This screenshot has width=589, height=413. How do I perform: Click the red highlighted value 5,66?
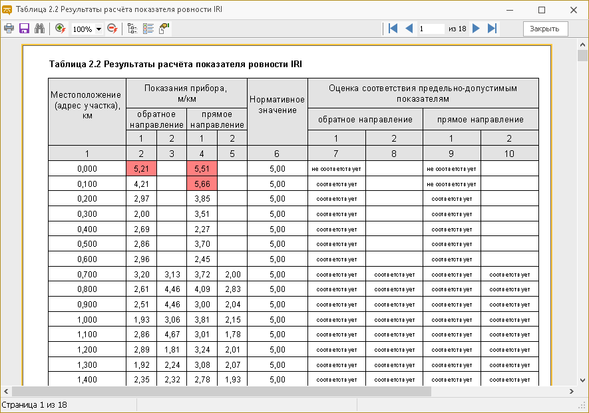pos(202,184)
